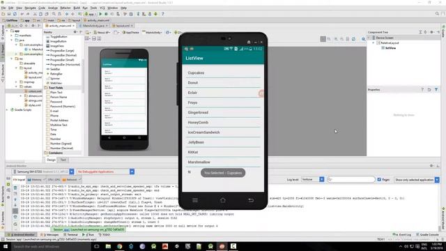Switch to the Memory monitor tab
This screenshot has height=251, width=446.
coord(36,180)
